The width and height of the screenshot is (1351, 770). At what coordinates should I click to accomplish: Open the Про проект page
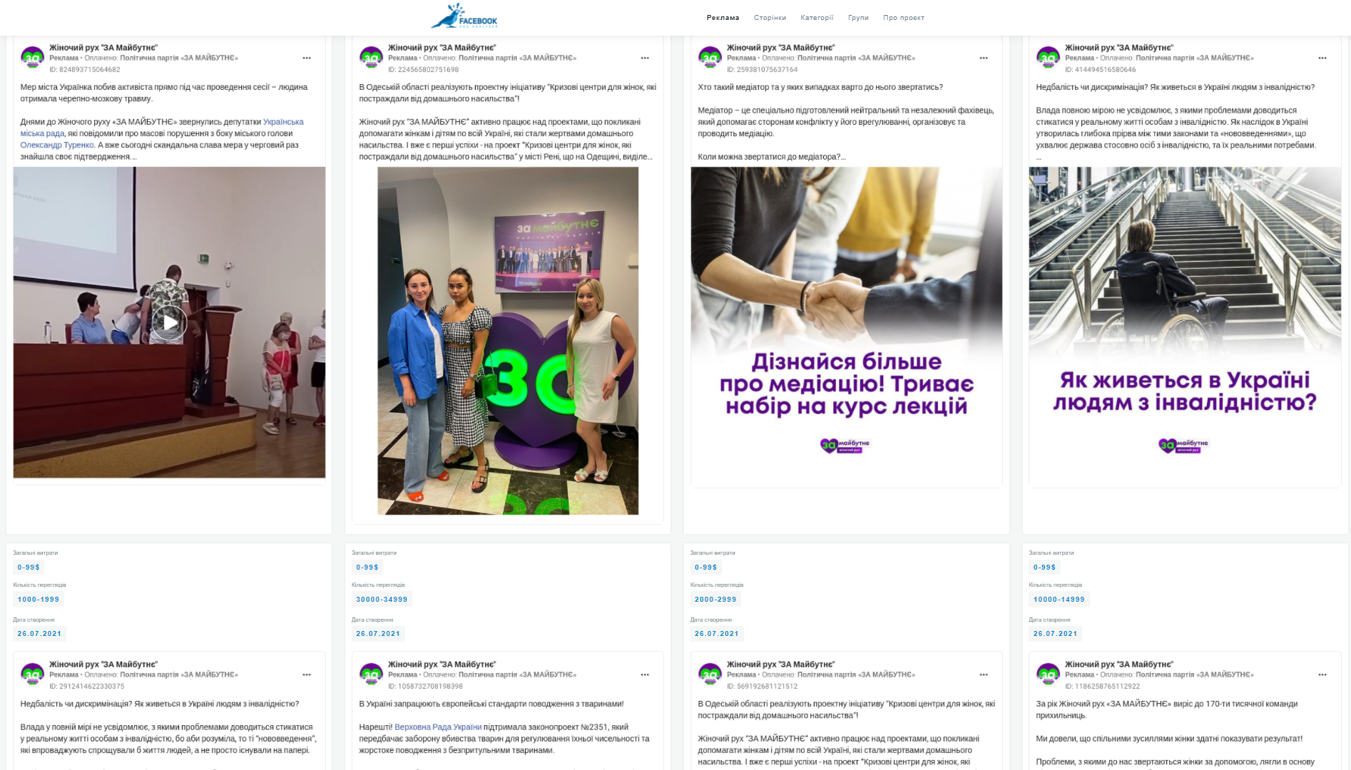pyautogui.click(x=904, y=18)
